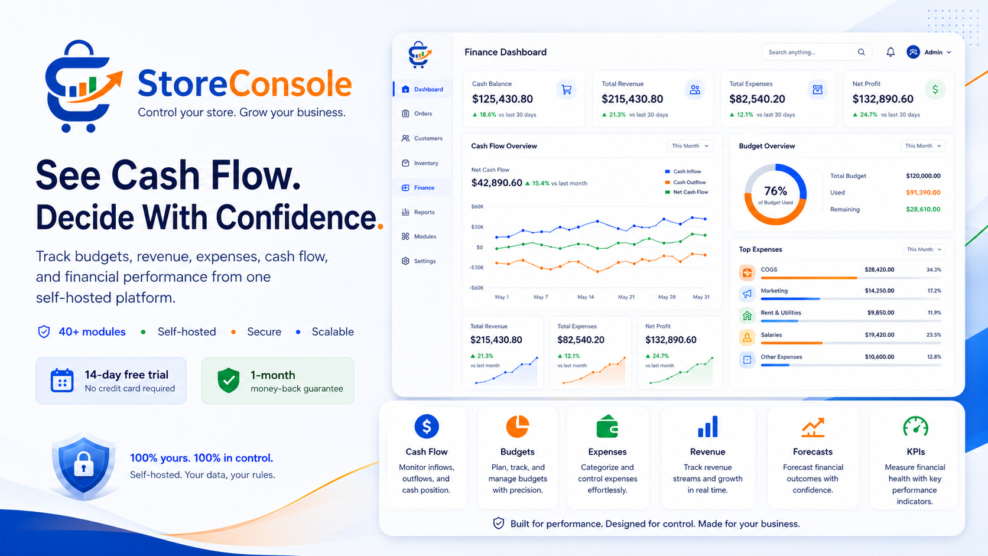Click the shield icon beside 40+ modules
This screenshot has width=988, height=556.
pos(44,332)
